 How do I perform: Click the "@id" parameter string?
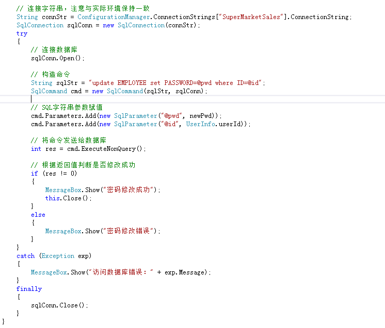[x=169, y=124]
